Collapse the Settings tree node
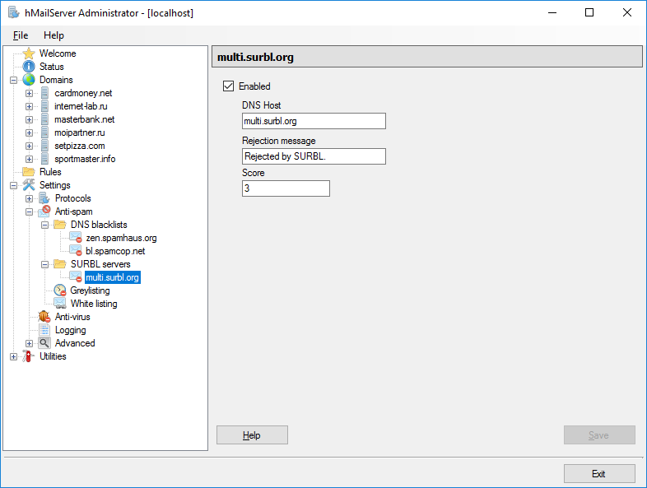The image size is (647, 488). click(13, 186)
